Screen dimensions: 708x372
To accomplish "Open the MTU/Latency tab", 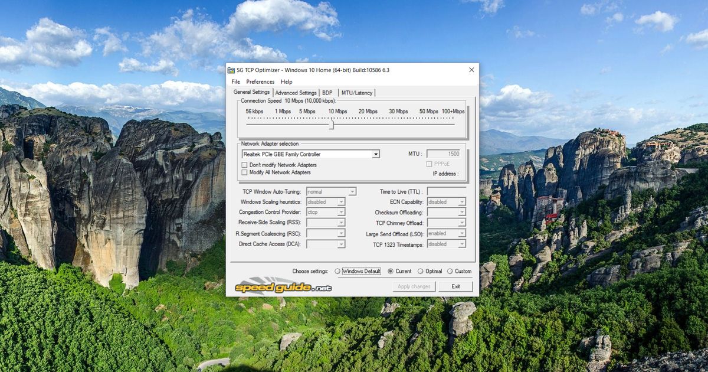I will pos(356,93).
